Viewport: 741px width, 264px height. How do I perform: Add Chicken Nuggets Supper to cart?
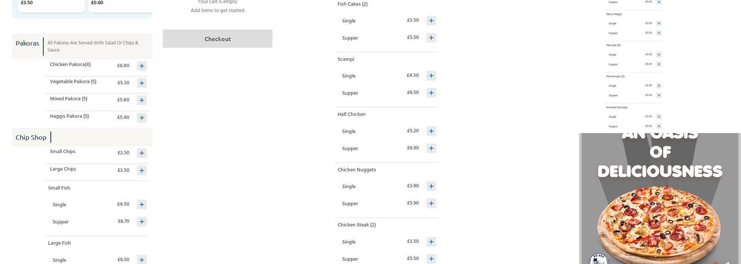[x=431, y=203]
